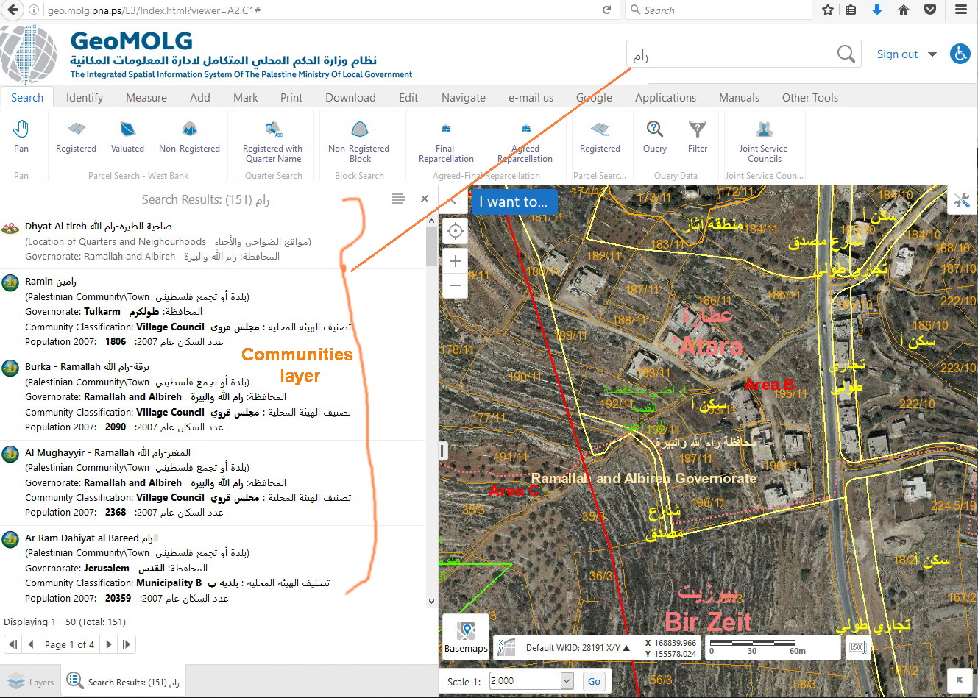Screen dimensions: 978x698
Task: Click the magnifier icon in GeoMOLG search box
Action: 846,54
